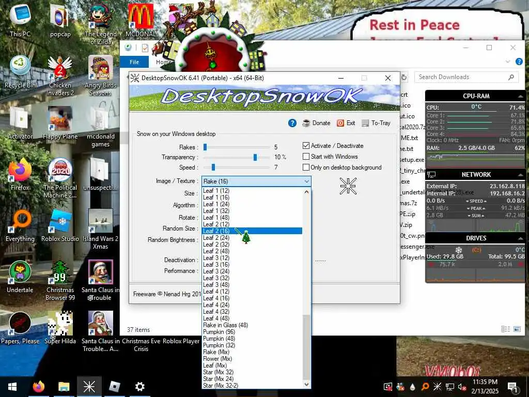Choose Leaf 4 (48) texture
This screenshot has height=397, width=529.
pyautogui.click(x=252, y=318)
